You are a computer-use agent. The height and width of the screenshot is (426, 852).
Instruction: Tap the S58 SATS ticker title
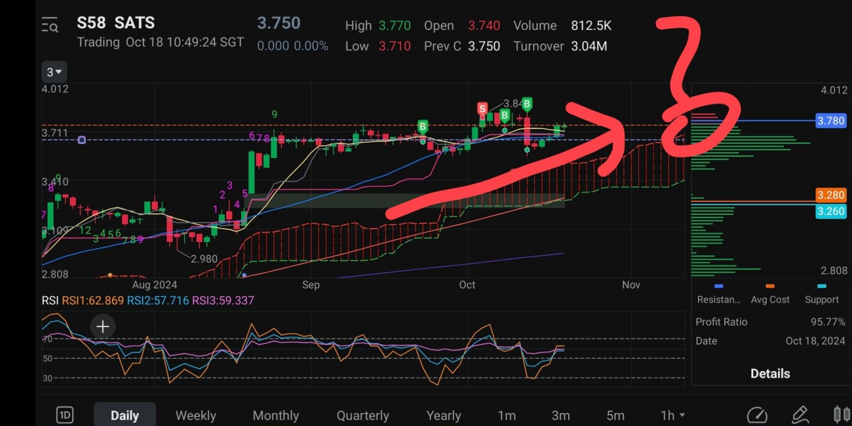[116, 23]
